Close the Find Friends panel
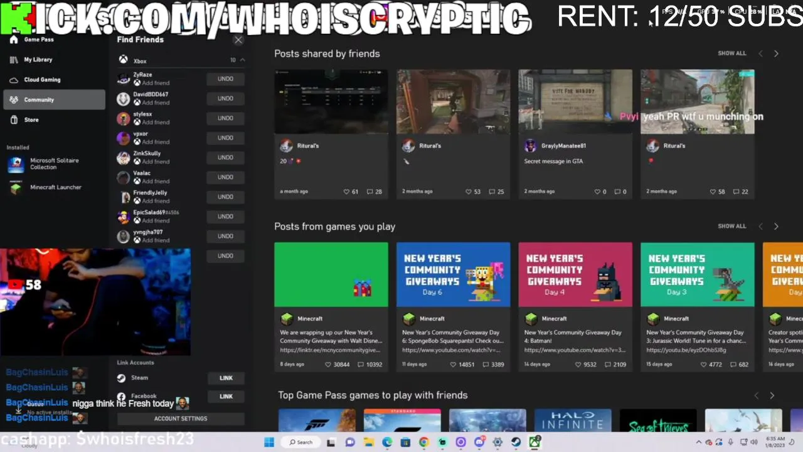This screenshot has height=452, width=803. [x=238, y=40]
